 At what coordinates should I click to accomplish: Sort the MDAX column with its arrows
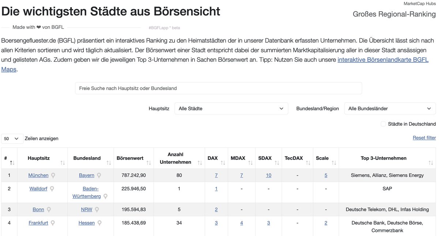(x=250, y=163)
